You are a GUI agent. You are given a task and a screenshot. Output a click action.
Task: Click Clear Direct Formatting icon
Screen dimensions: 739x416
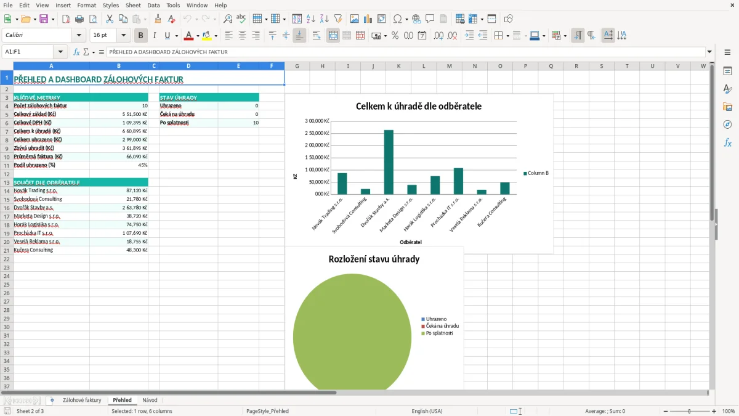(x=172, y=19)
